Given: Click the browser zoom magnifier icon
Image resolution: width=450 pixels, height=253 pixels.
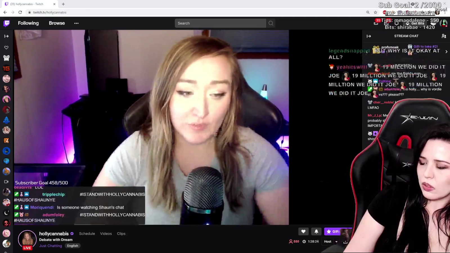Looking at the screenshot, I should pyautogui.click(x=368, y=12).
